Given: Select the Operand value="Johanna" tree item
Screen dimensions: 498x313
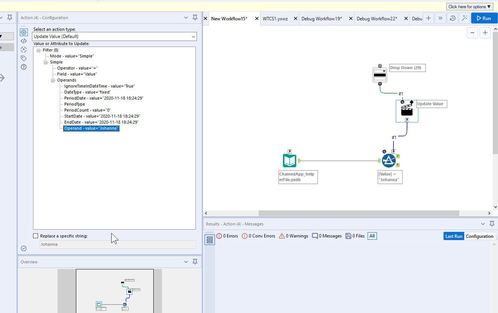Looking at the screenshot, I should point(91,128).
